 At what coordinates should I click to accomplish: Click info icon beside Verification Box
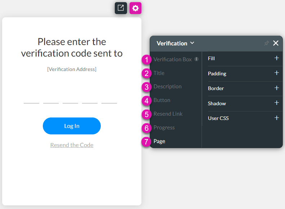[196, 59]
